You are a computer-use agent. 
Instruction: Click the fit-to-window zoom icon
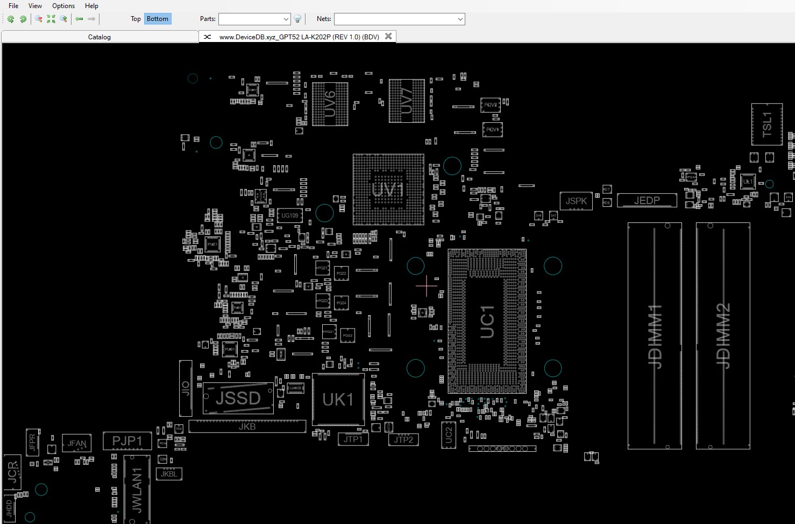(x=51, y=19)
